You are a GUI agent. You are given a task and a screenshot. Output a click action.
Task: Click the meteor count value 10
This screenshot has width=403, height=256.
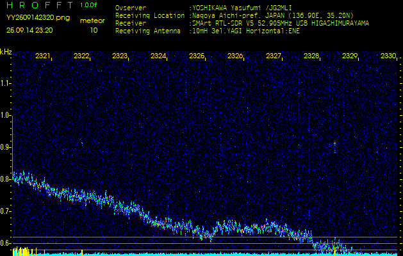[94, 29]
